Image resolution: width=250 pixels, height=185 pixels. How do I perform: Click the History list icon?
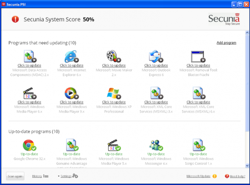[x=46, y=176]
